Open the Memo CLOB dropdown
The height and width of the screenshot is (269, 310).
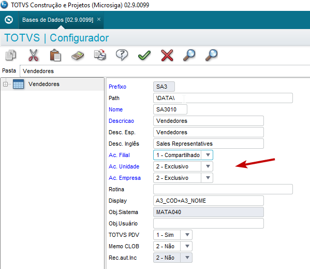pos(187,246)
